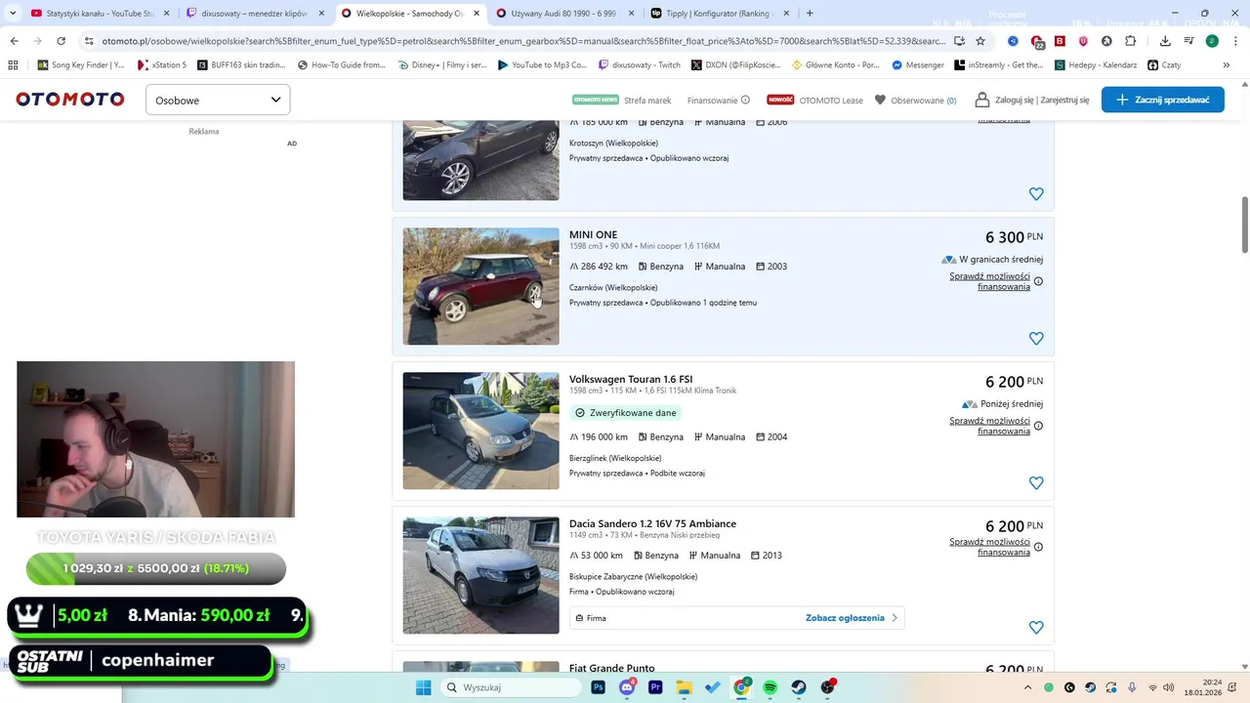Open the tab search dropdown arrow
Viewport: 1250px width, 703px height.
coord(13,14)
